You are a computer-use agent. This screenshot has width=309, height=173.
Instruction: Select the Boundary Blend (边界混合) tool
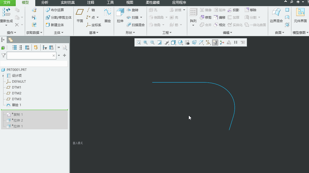276,15
